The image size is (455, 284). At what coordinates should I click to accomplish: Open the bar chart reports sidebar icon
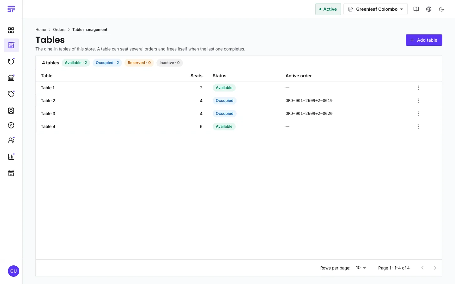point(11,157)
